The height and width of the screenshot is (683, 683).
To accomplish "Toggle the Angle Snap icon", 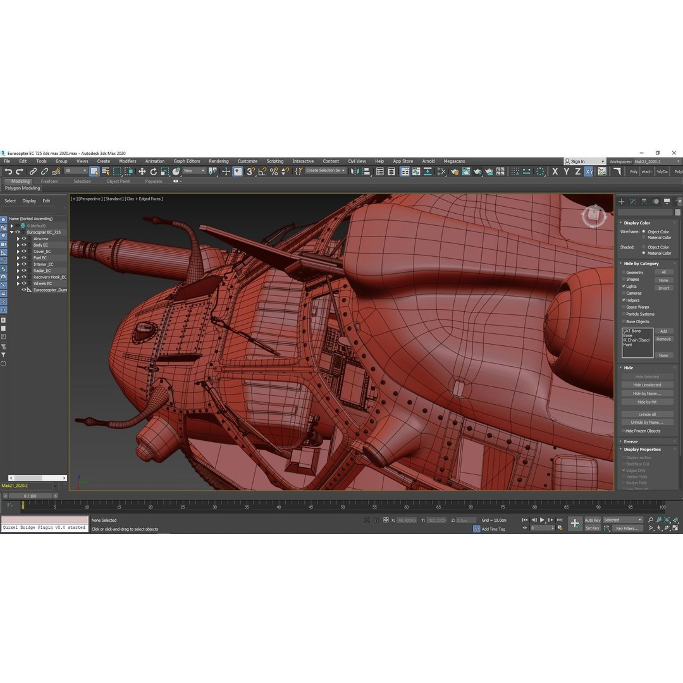I will coord(262,171).
